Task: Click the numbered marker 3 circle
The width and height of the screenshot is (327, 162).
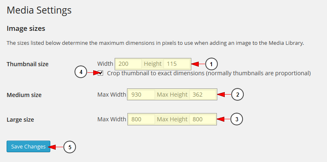Action: [237, 119]
